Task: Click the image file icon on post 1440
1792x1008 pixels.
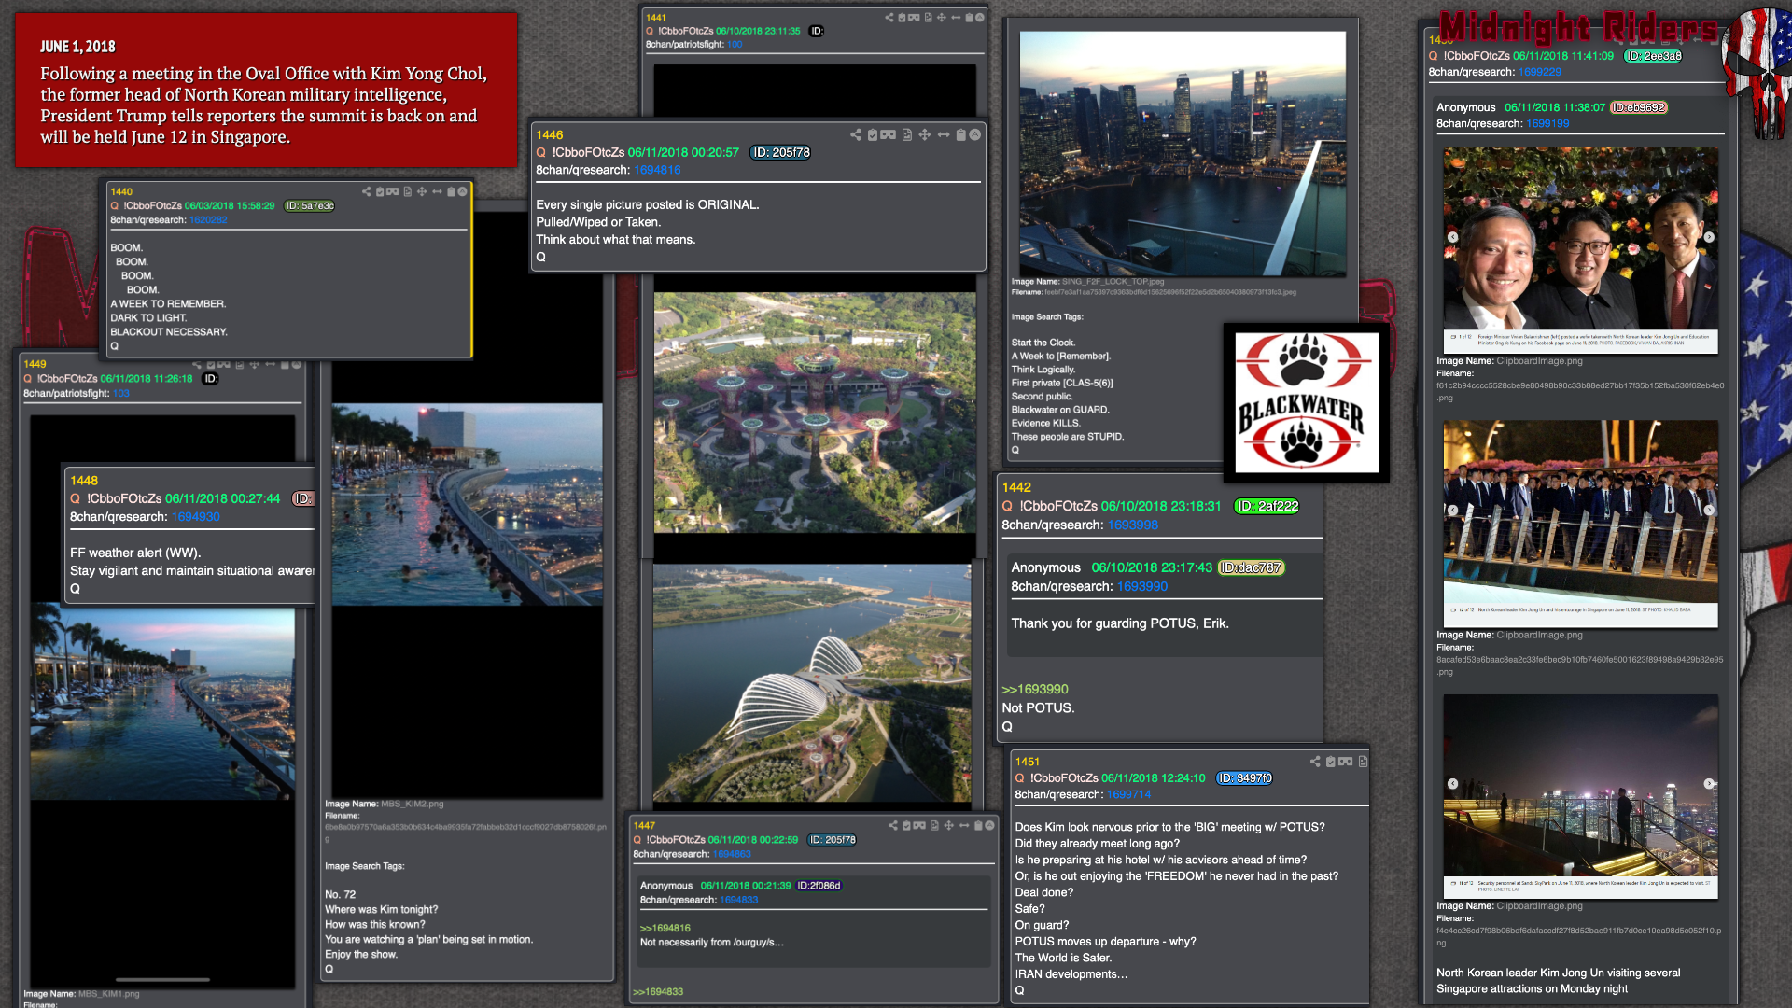Action: point(408,191)
